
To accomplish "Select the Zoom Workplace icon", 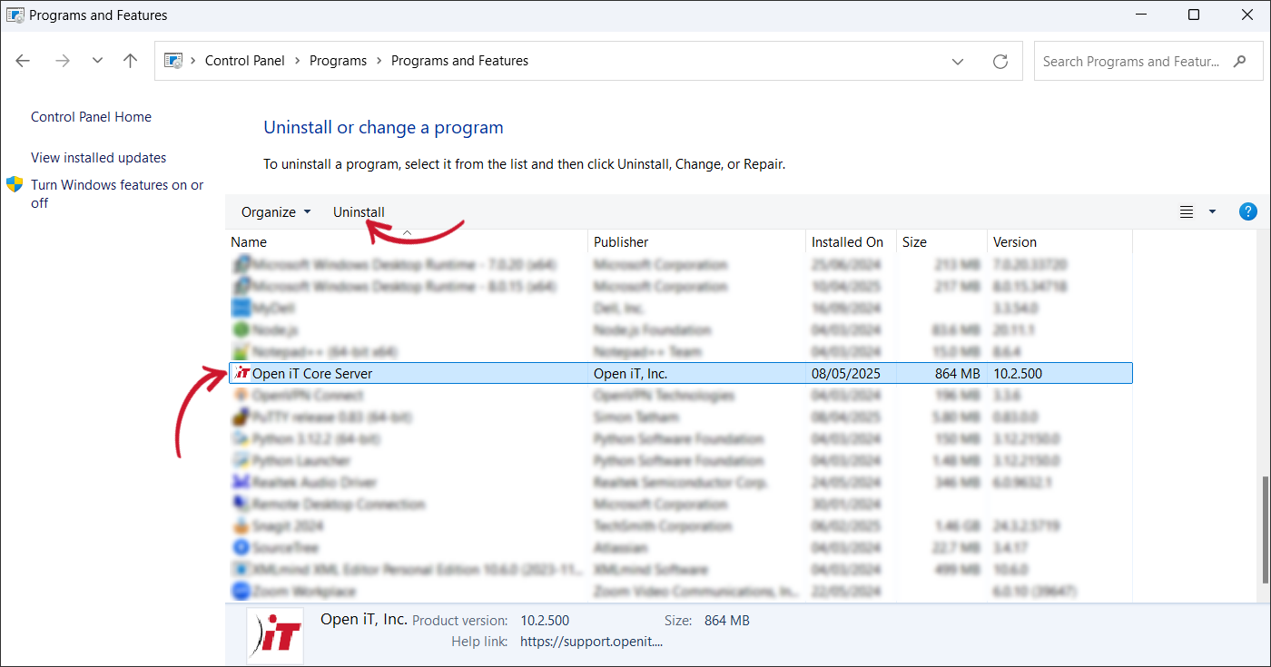I will click(x=240, y=591).
